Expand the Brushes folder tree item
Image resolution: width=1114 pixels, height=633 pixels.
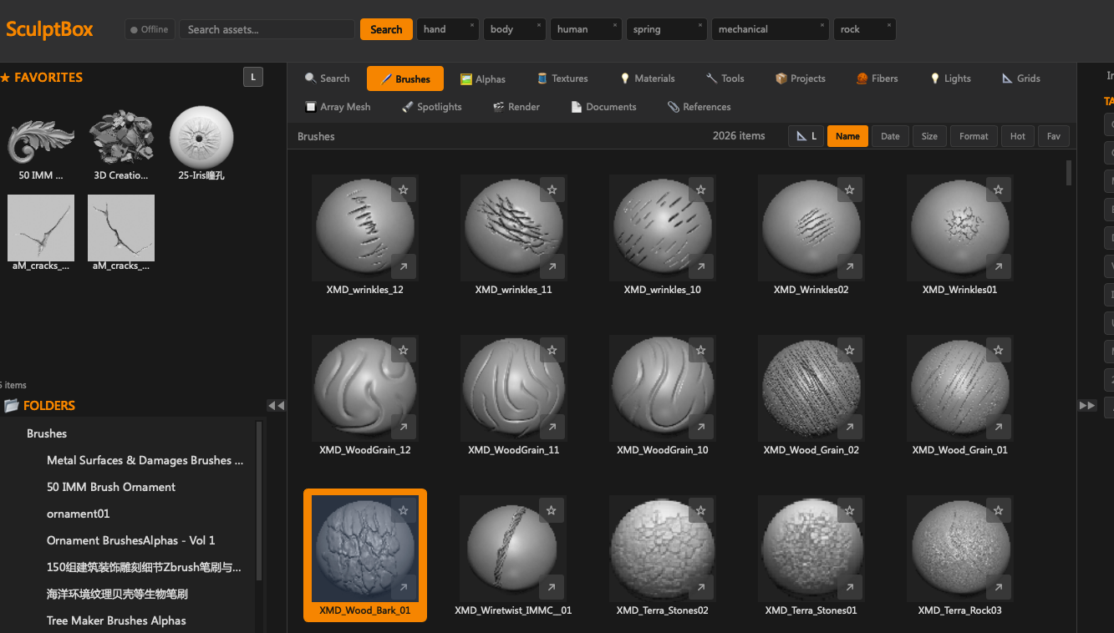click(x=47, y=433)
